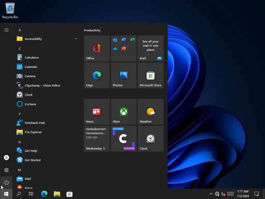Screen dimensions: 265x199
Task: Open the Photos tile
Action: click(123, 75)
